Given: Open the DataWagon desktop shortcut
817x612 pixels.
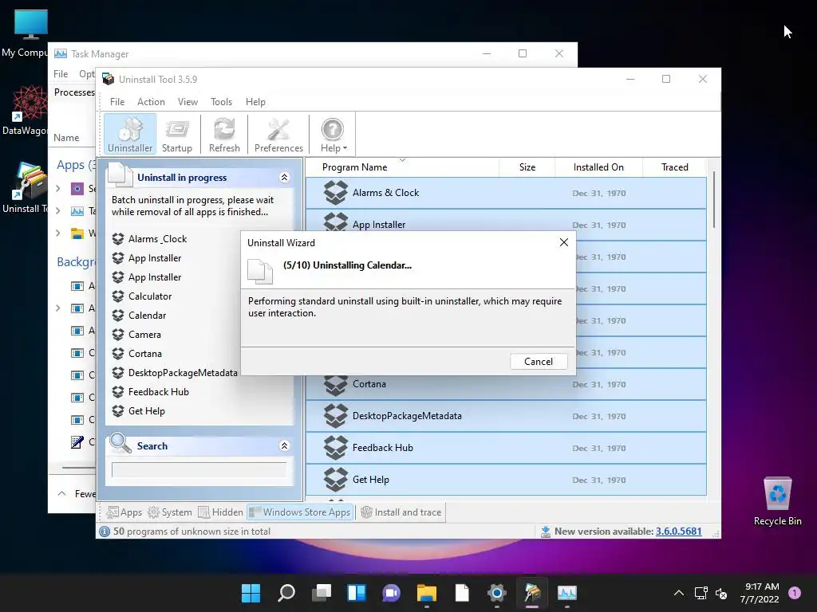Looking at the screenshot, I should (29, 110).
